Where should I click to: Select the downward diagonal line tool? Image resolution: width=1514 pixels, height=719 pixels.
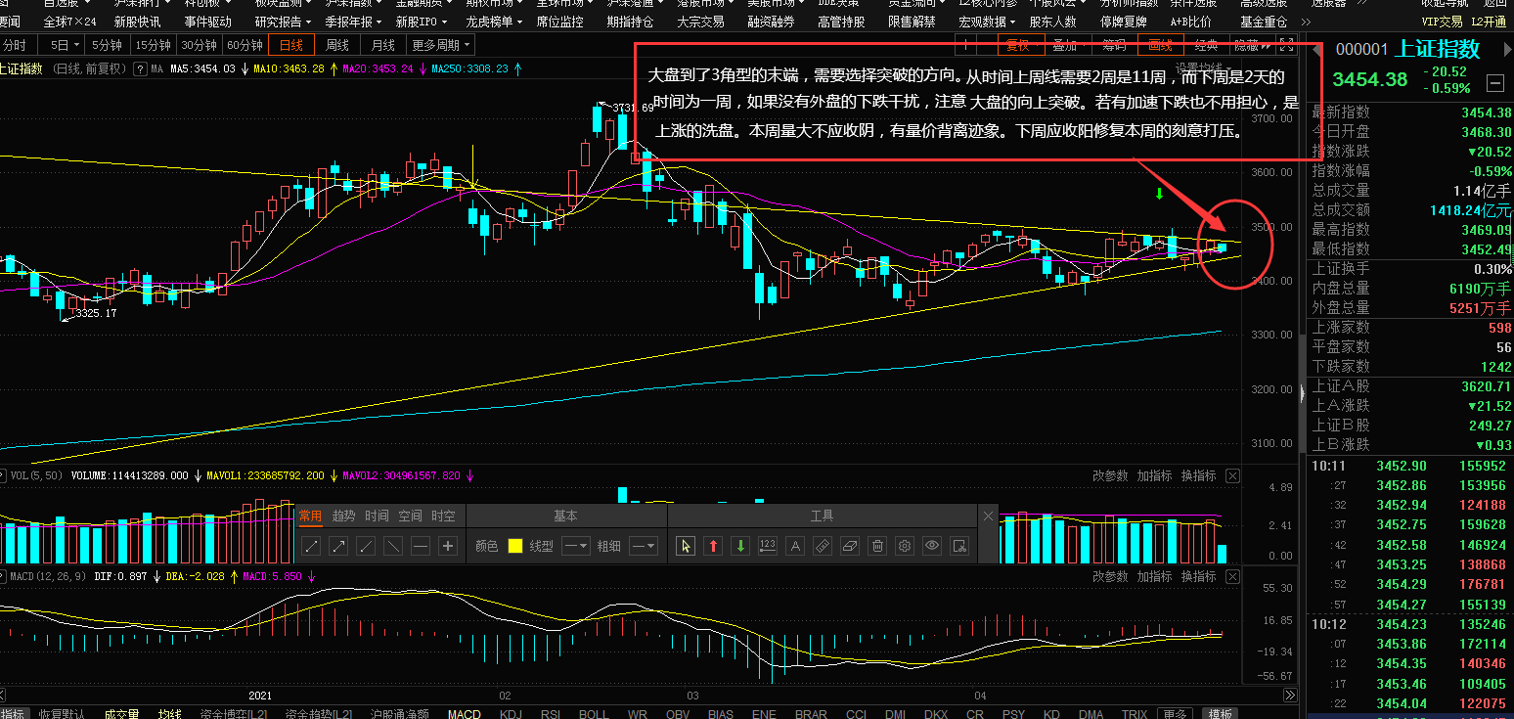393,546
